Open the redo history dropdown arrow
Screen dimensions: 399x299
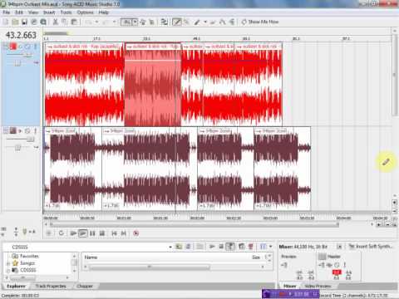pos(114,22)
